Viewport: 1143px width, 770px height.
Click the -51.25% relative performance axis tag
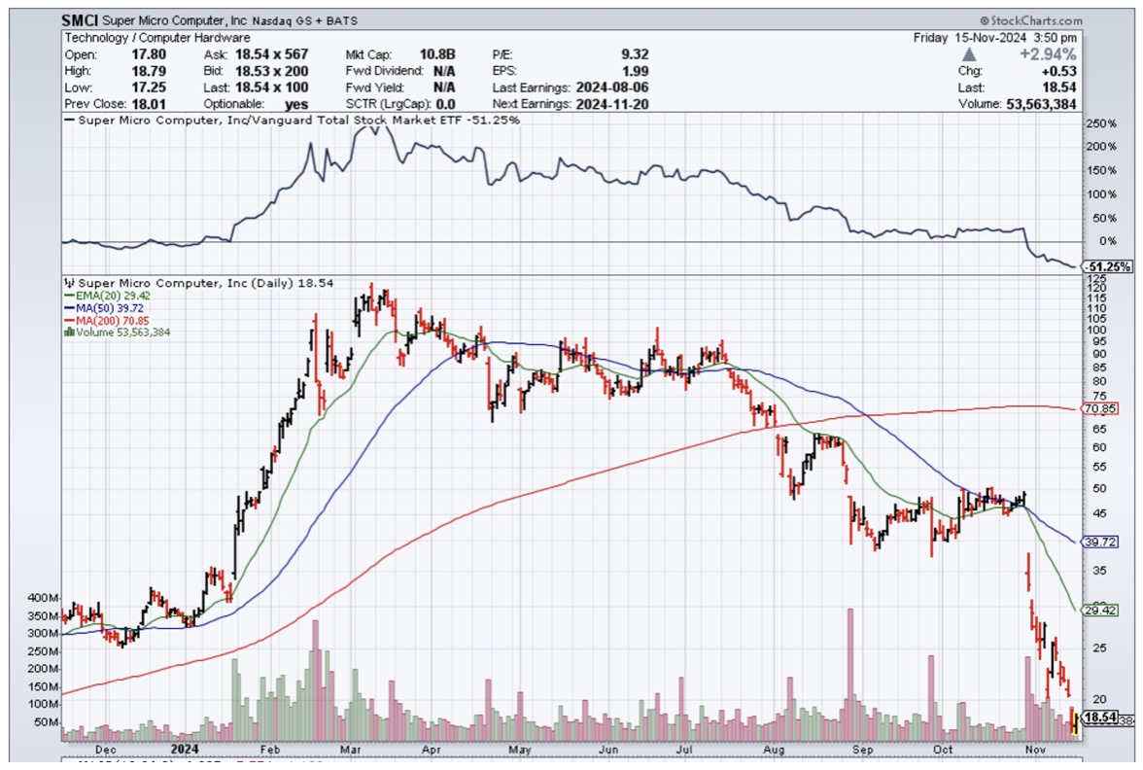click(x=1106, y=266)
